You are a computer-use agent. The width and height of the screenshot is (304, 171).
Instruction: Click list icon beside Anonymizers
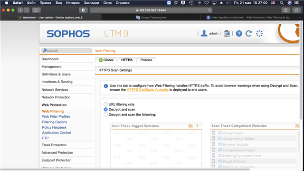click(x=220, y=133)
